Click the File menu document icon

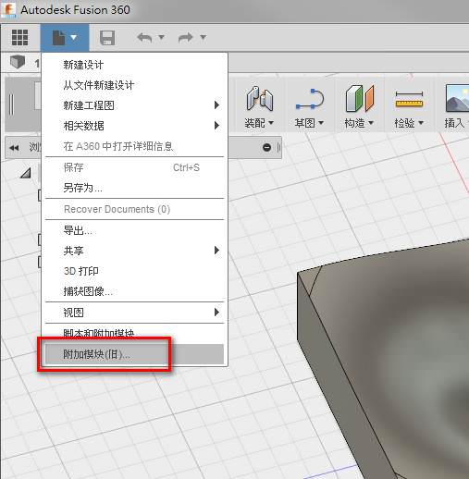pos(58,38)
